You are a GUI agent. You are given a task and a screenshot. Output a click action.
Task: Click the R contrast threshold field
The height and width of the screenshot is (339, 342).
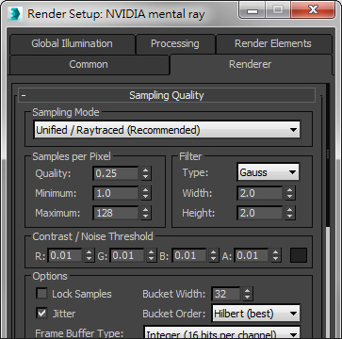click(x=65, y=255)
